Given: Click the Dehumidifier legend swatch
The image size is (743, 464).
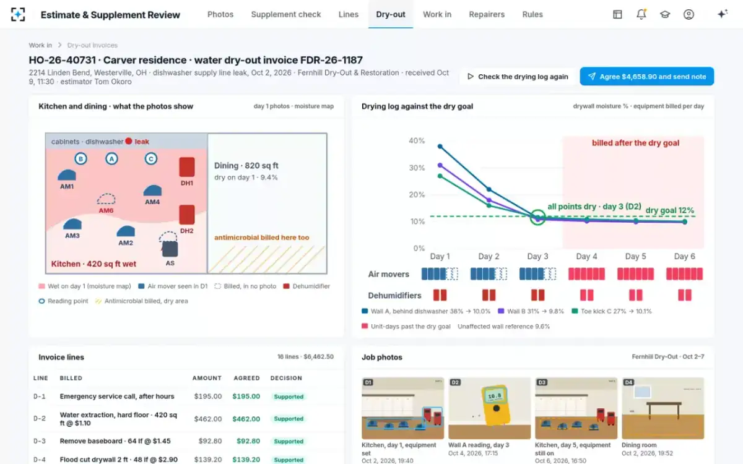Looking at the screenshot, I should tap(287, 286).
